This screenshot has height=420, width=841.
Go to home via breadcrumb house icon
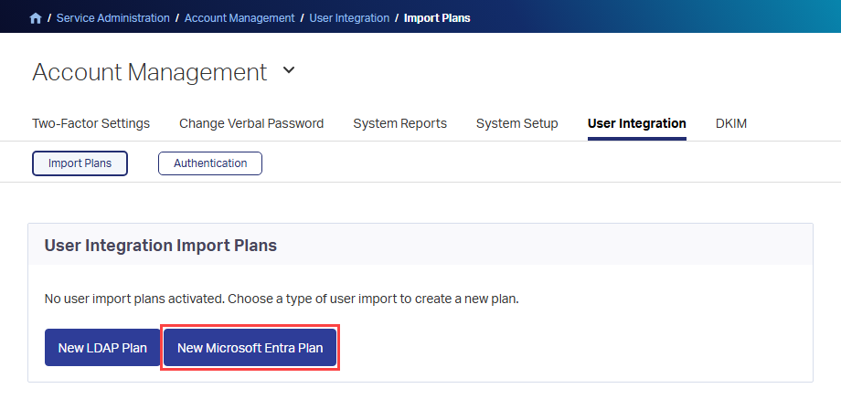36,18
